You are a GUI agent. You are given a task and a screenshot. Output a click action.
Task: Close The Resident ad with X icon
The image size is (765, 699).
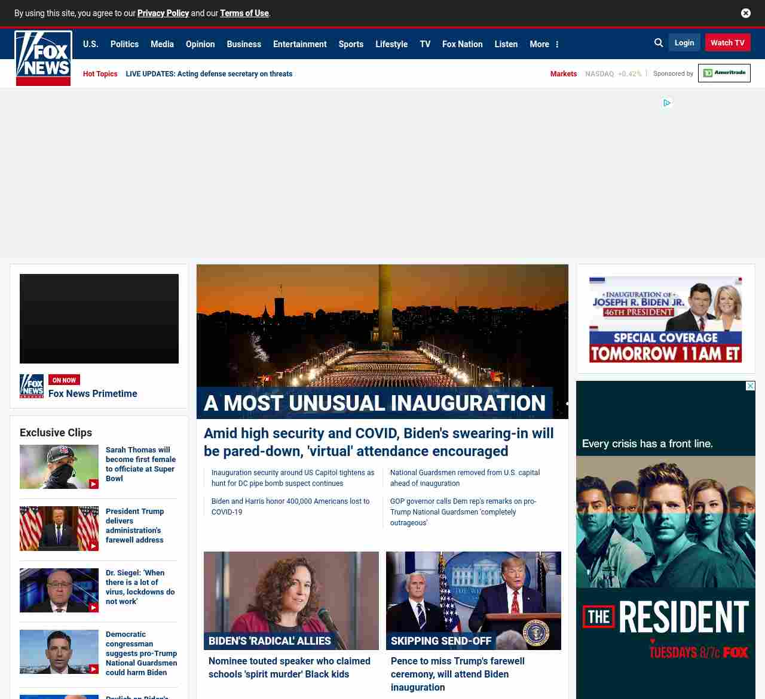tap(751, 386)
